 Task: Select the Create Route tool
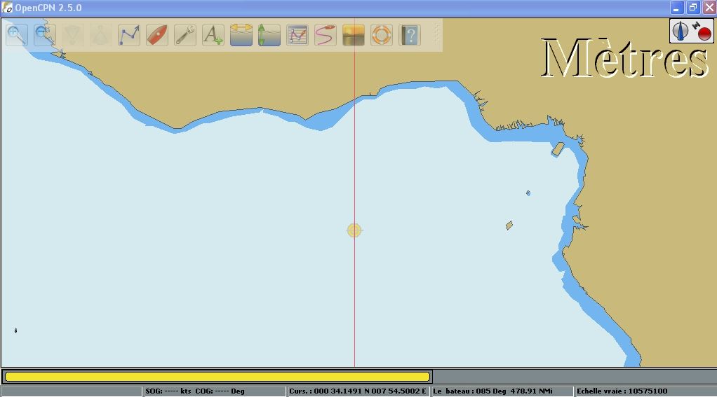point(129,34)
